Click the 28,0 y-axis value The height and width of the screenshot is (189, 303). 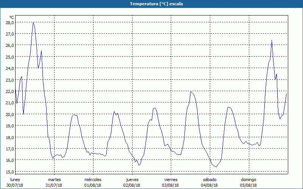[10, 22]
